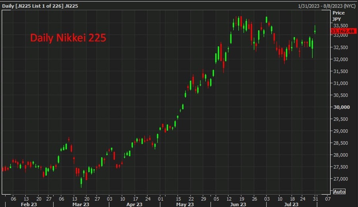Click the '01' date tick in May
The width and height of the screenshot is (358, 207).
(161, 199)
